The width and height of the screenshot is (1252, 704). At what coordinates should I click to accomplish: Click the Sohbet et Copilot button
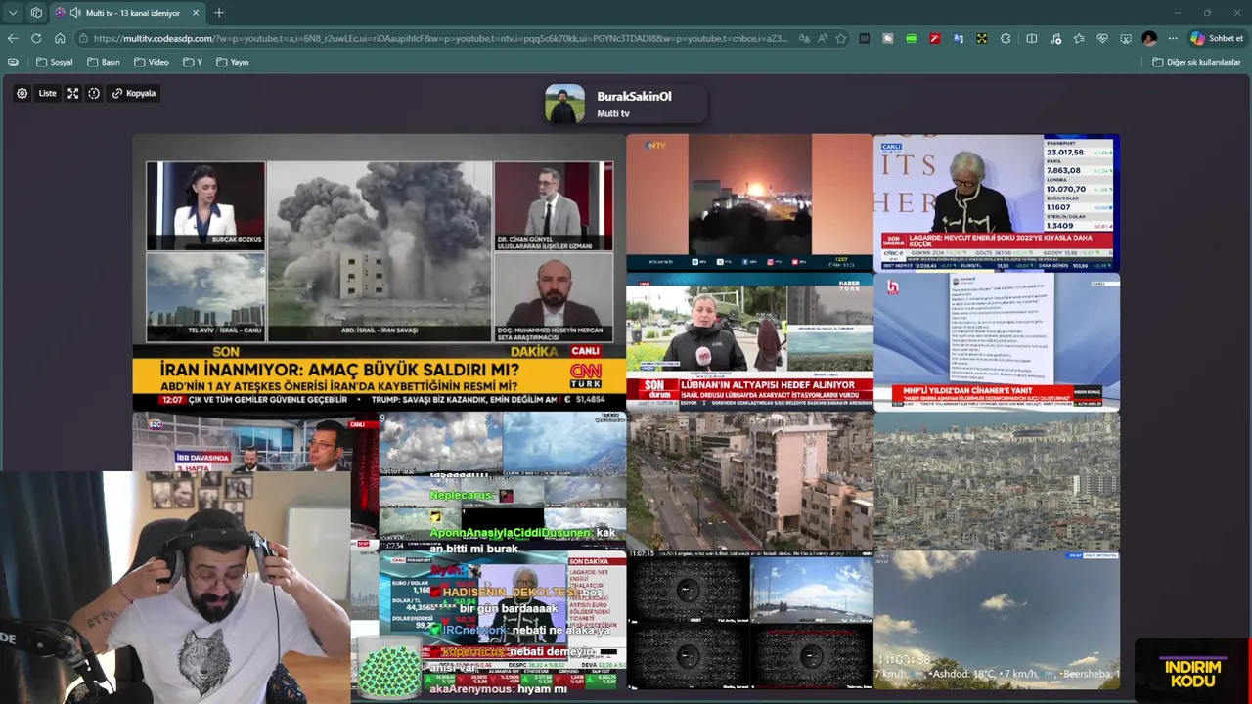(1217, 38)
